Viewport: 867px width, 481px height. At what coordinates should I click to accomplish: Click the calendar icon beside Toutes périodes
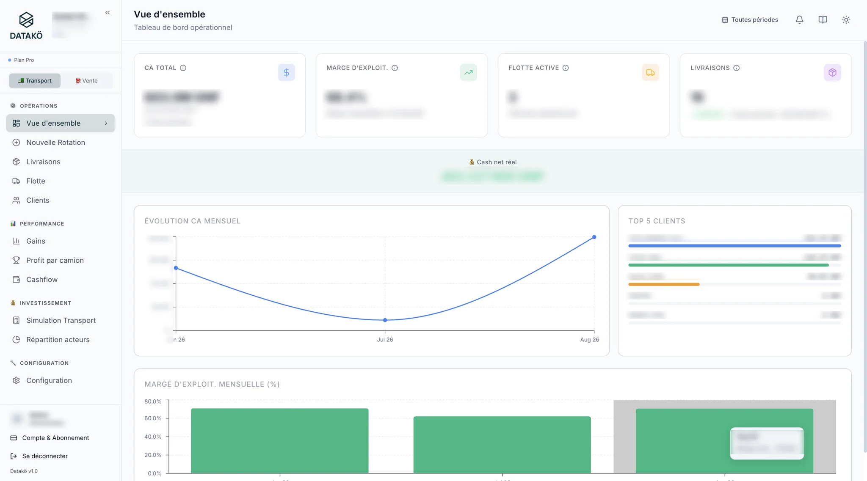(725, 20)
